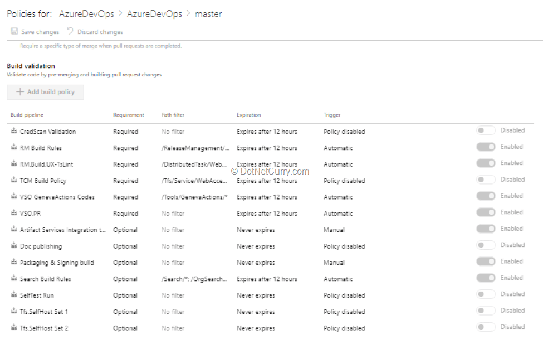Select the TCM Build Policy entry

(x=43, y=181)
